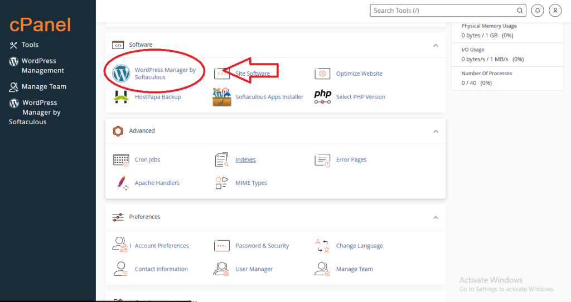
Task: Click the Preferences section title text
Action: click(x=144, y=217)
